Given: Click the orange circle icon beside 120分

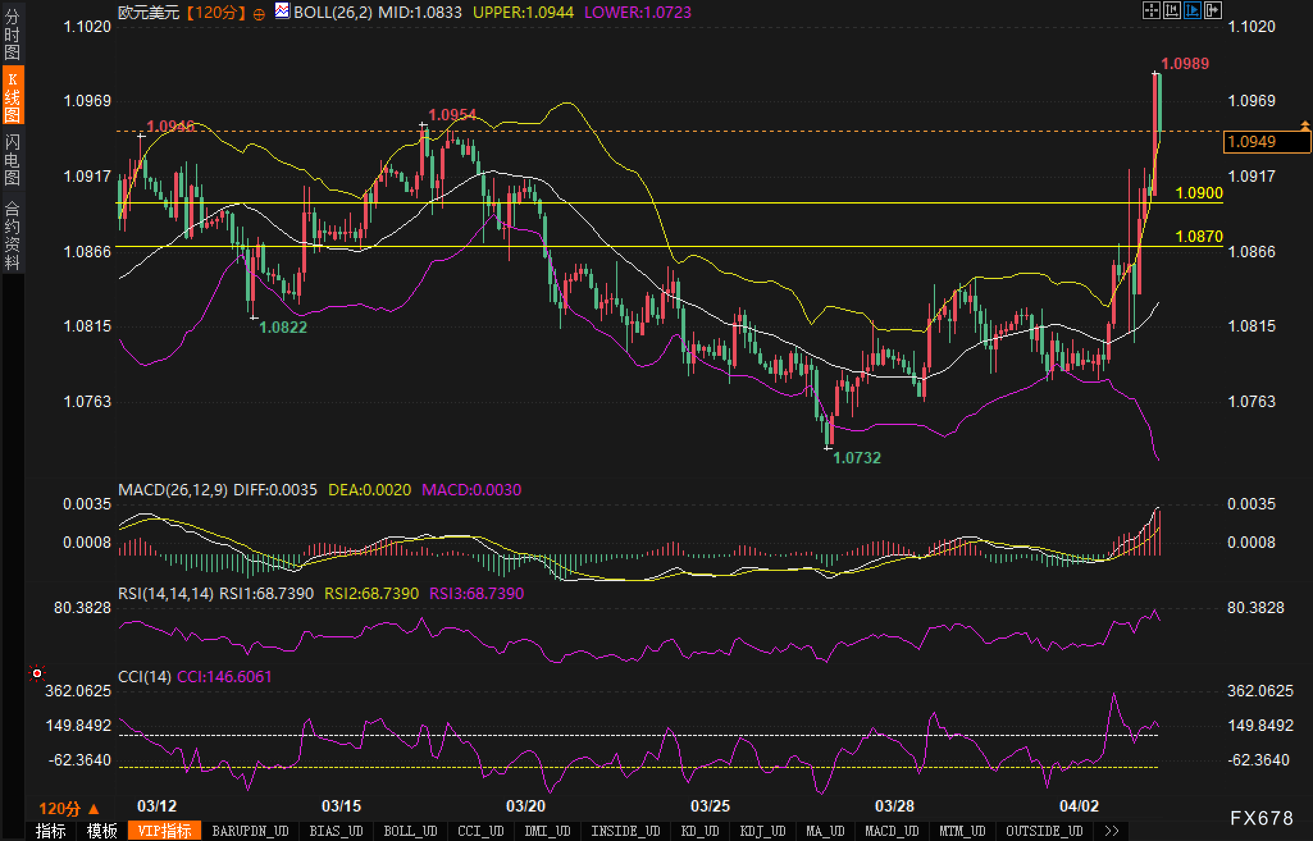Looking at the screenshot, I should click(x=259, y=13).
